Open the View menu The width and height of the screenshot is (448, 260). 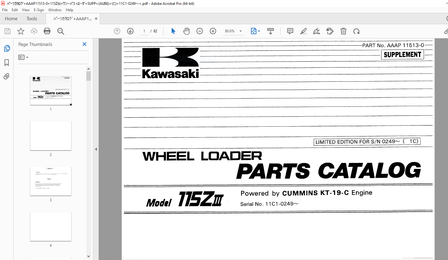point(26,10)
